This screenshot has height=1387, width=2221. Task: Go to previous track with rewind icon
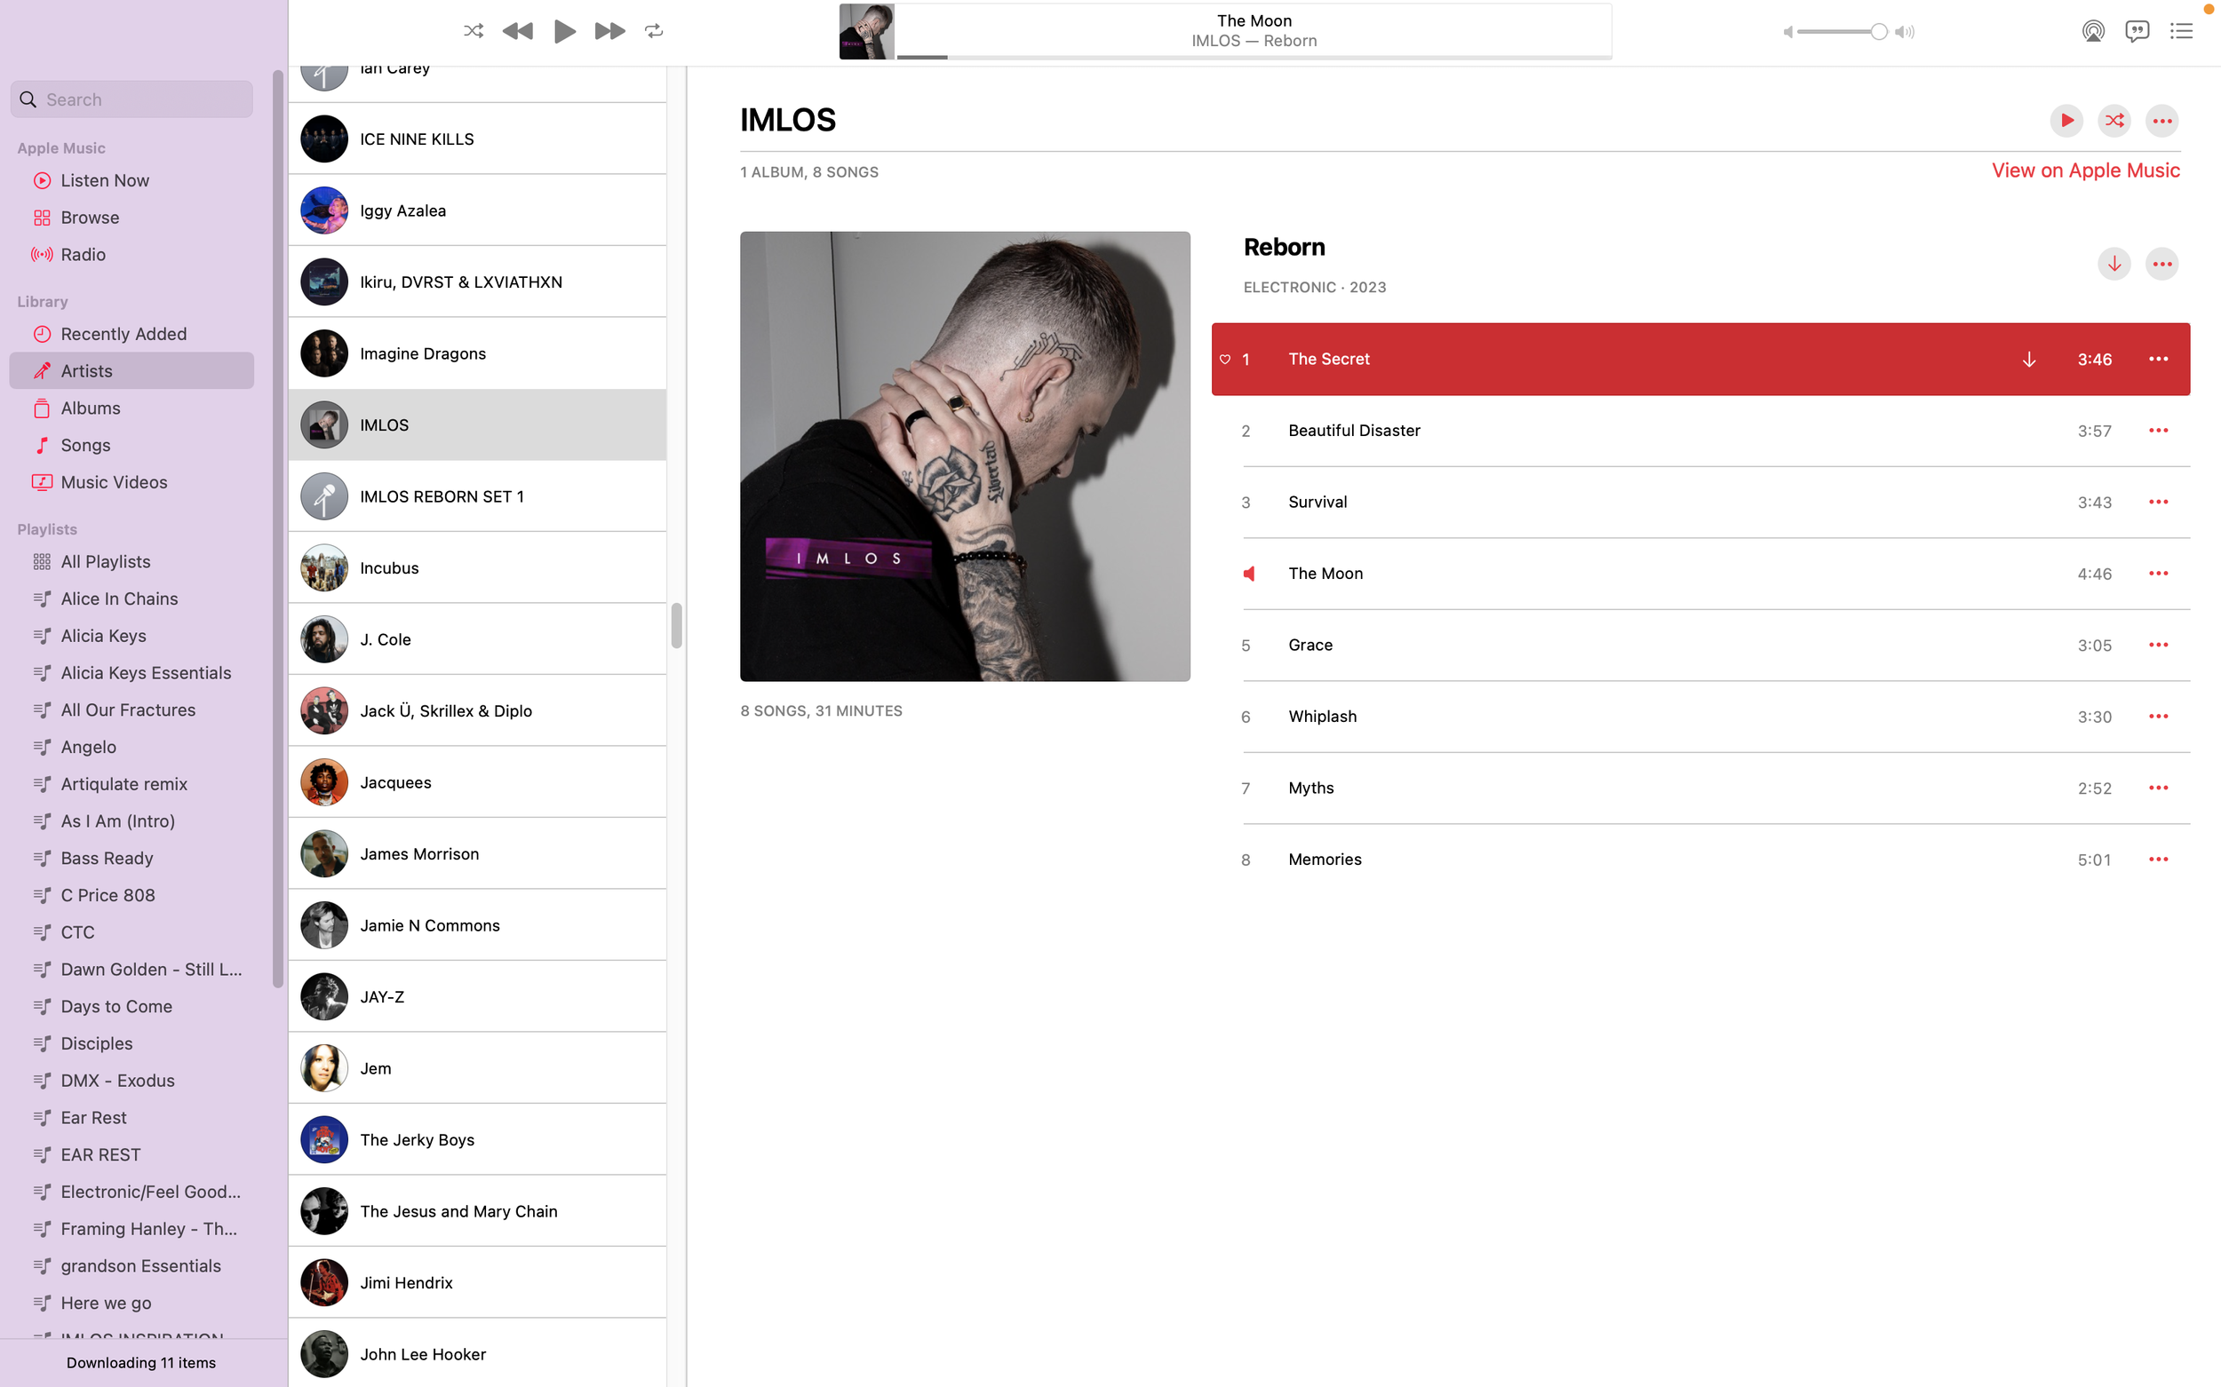518,31
